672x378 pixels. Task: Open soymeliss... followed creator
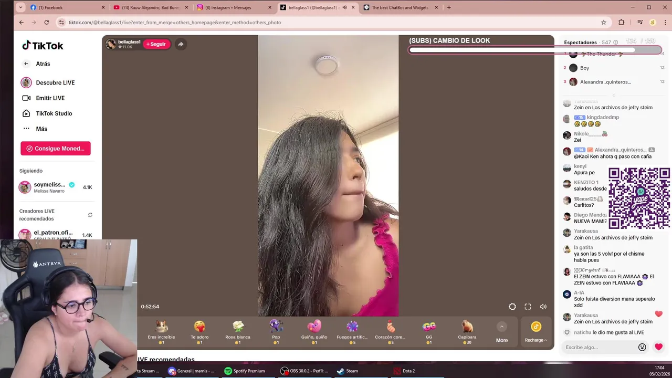[56, 187]
